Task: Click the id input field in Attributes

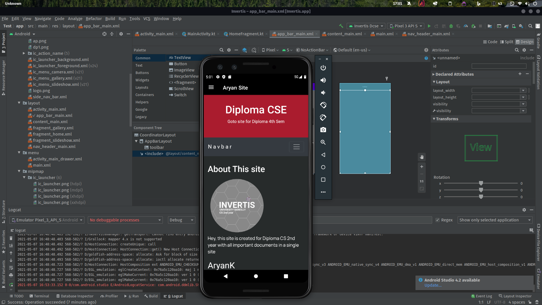Action: (499, 66)
